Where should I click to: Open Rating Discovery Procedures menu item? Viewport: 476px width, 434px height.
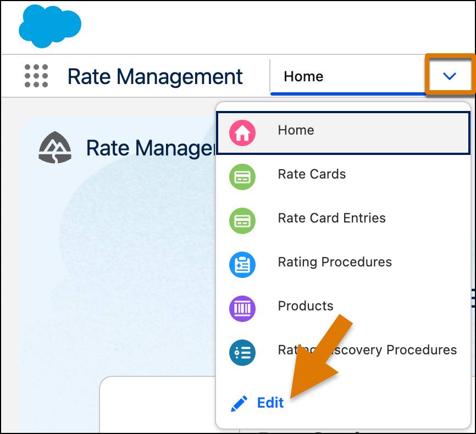coord(344,352)
